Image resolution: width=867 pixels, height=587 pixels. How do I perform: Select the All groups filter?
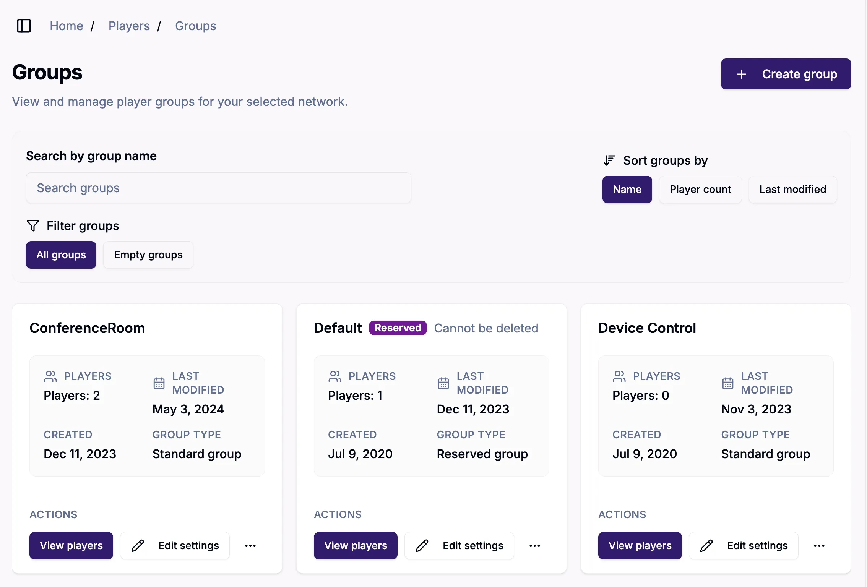coord(61,255)
